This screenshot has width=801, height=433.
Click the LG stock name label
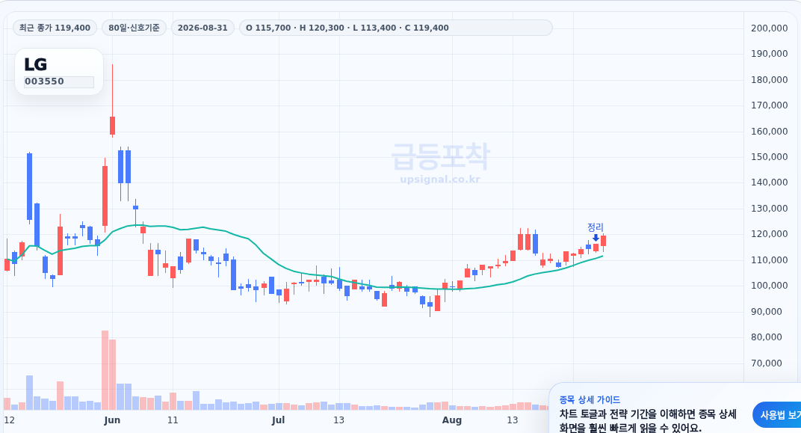pos(36,64)
